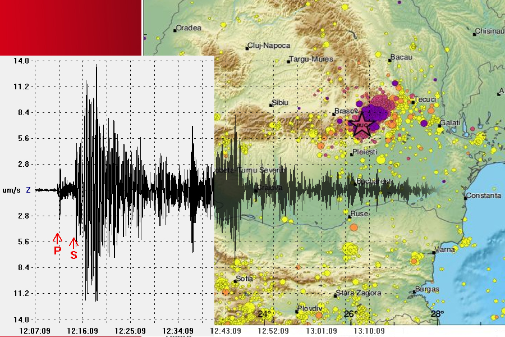Image resolution: width=505 pixels, height=337 pixels.
Task: Click the Sibiu city label
Action: [x=279, y=103]
